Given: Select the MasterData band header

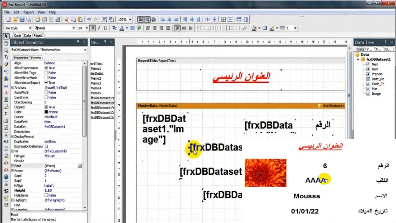Looking at the screenshot, I should [x=241, y=106].
